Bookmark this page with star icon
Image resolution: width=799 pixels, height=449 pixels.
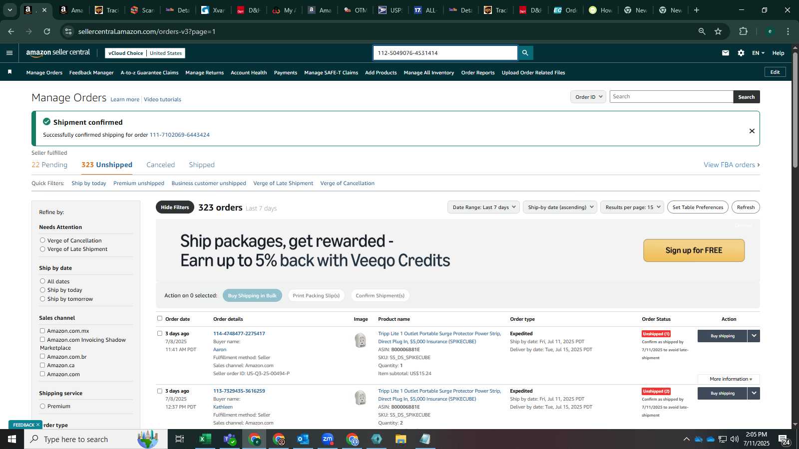point(718,31)
